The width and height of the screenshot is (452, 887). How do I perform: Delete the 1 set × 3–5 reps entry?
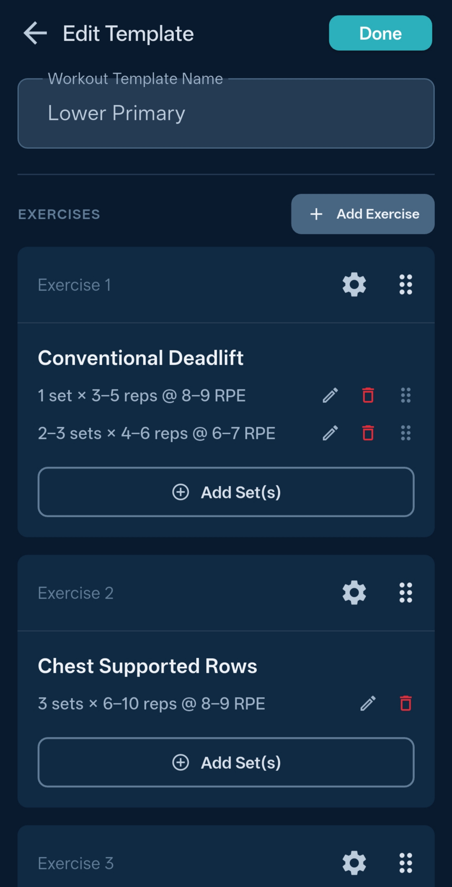(367, 395)
